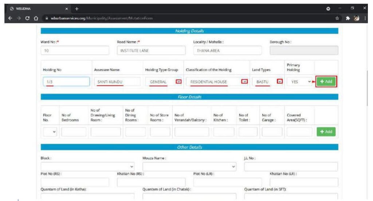This screenshot has width=373, height=201.
Task: Open the Floor No dropdown
Action: click(x=50, y=131)
